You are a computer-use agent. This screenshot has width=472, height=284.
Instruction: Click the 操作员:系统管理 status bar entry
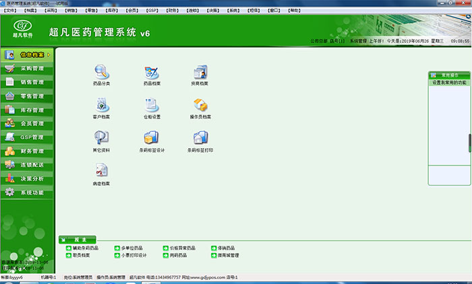[x=111, y=277]
